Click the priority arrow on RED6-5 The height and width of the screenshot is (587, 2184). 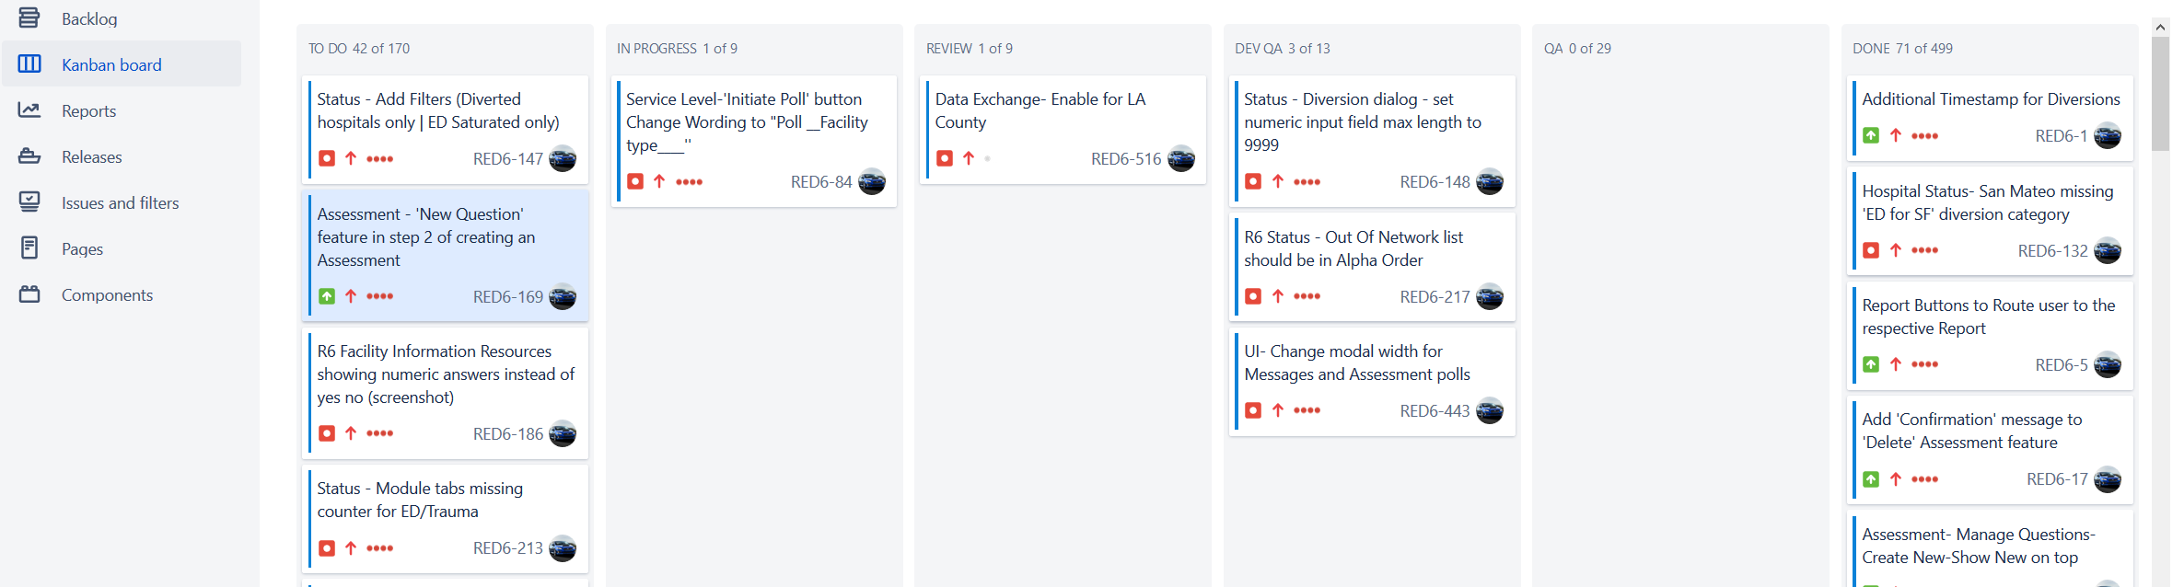coord(1896,364)
